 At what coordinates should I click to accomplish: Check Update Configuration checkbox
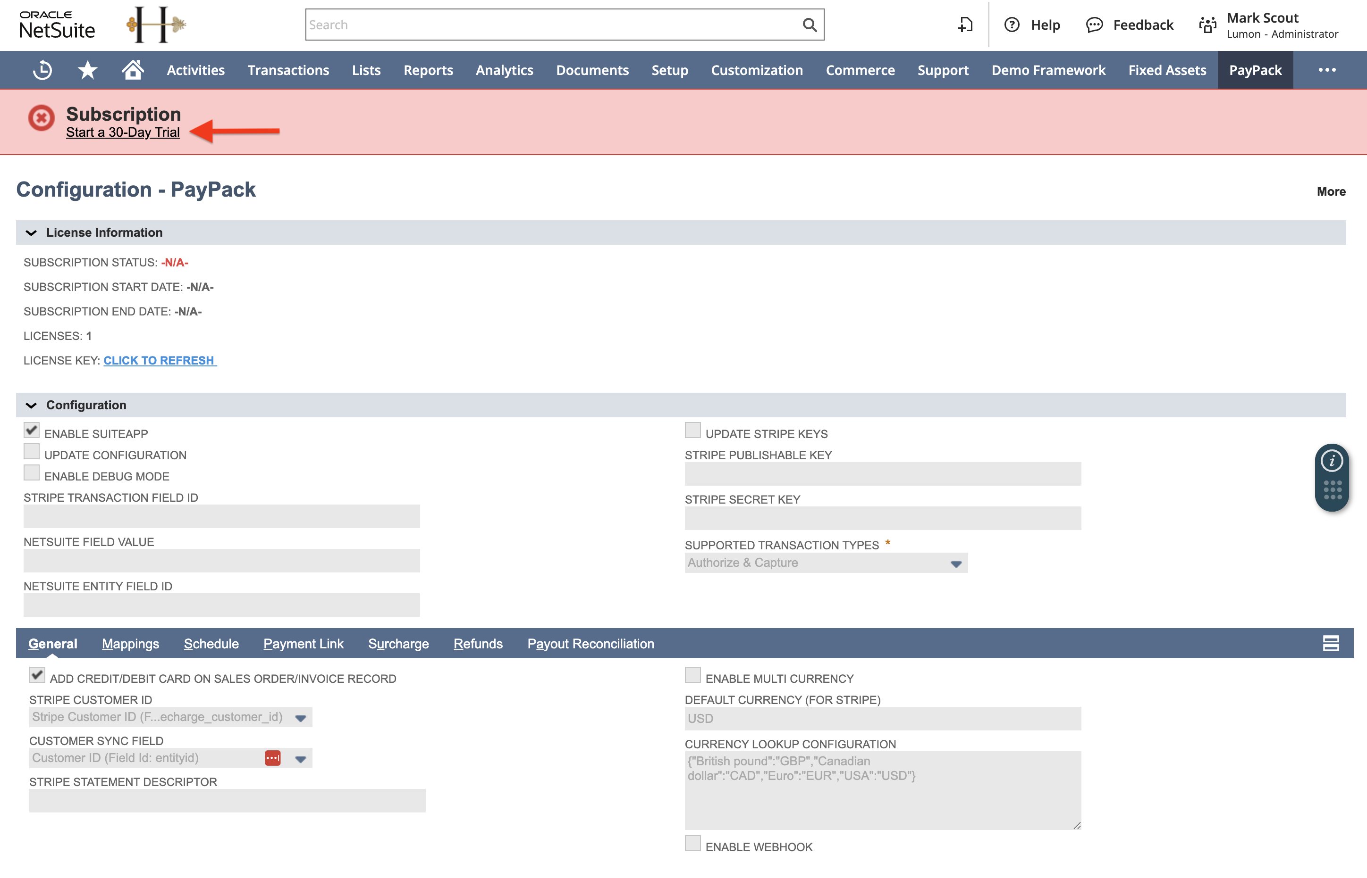click(x=32, y=452)
